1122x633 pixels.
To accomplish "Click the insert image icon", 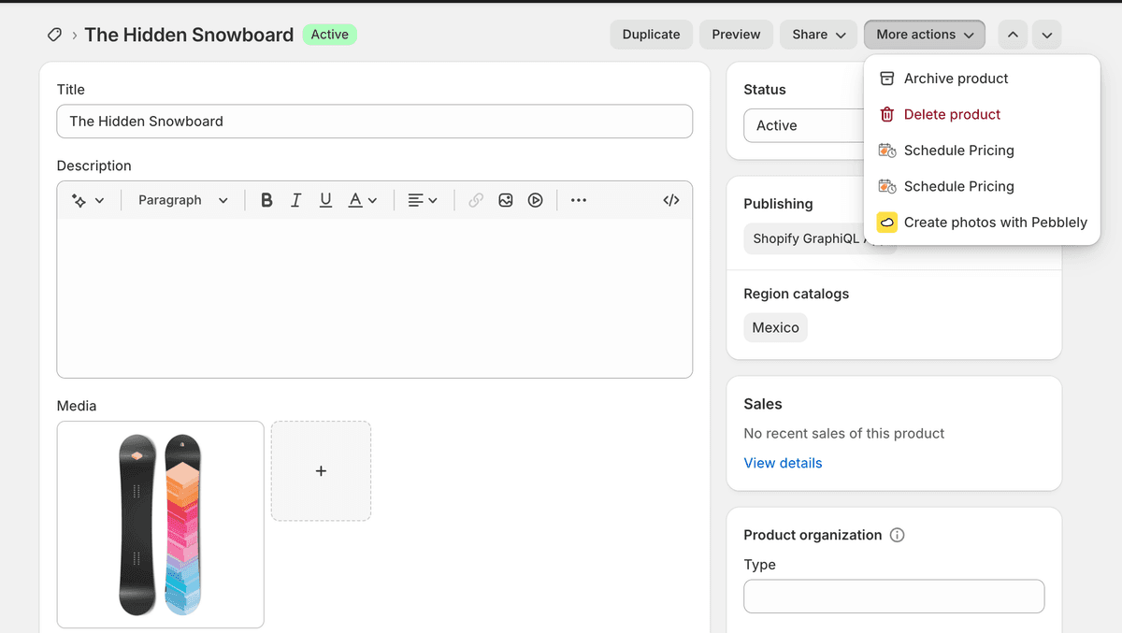I will click(506, 200).
